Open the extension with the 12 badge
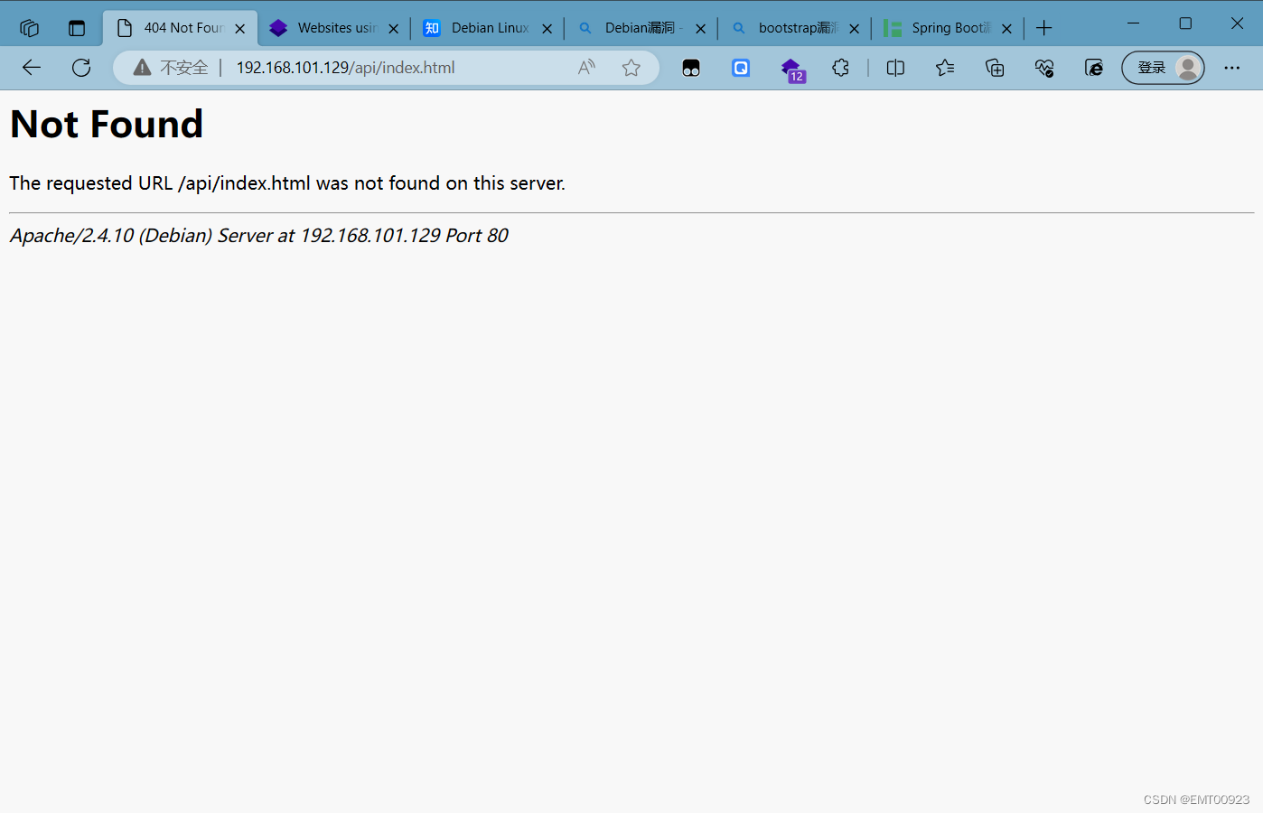This screenshot has height=813, width=1263. [x=792, y=70]
